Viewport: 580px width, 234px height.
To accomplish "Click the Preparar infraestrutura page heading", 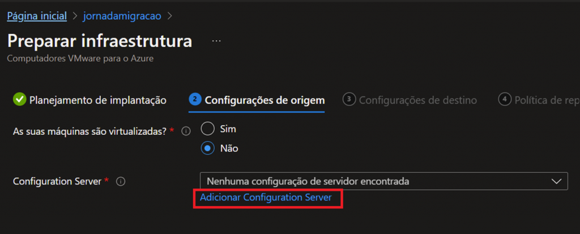I will 100,41.
